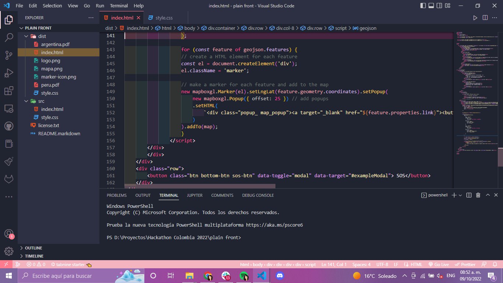The height and width of the screenshot is (283, 503).
Task: Open the new terminal launch profile dropdown
Action: [x=461, y=195]
